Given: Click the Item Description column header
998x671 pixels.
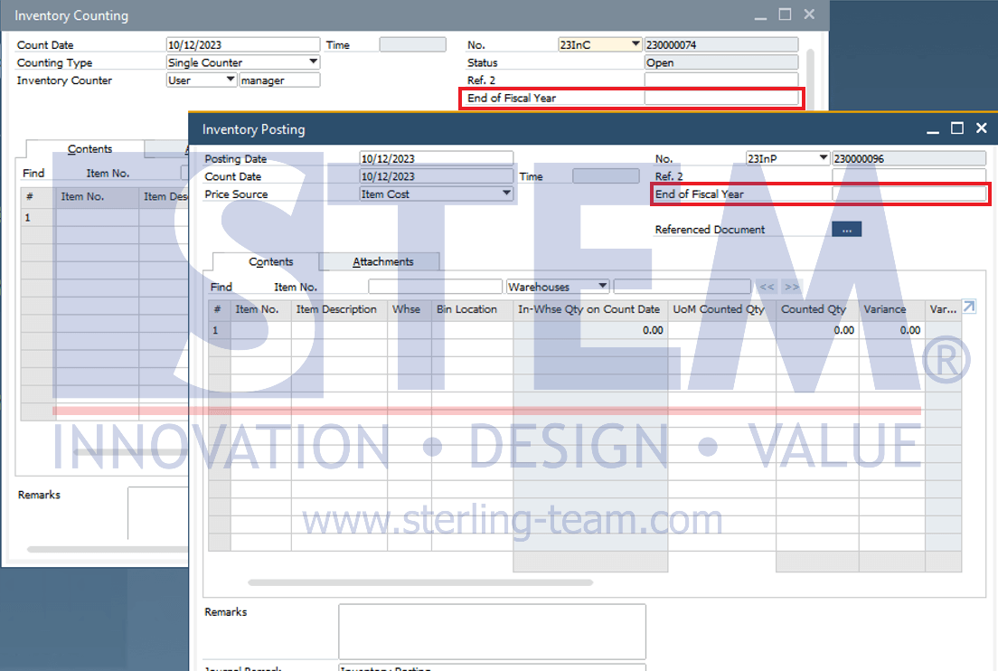Looking at the screenshot, I should (339, 309).
